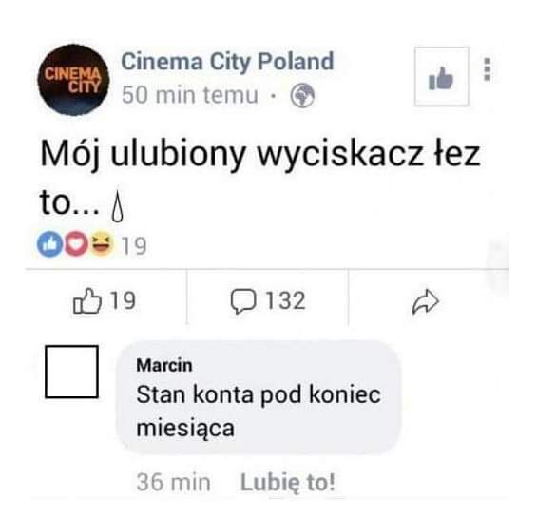Click the '50 min temu' post timestamp

[190, 95]
